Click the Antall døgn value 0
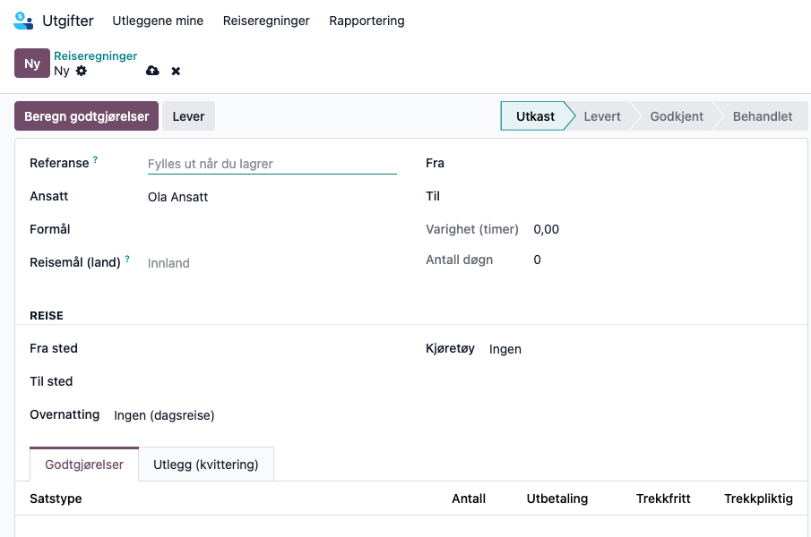 [x=538, y=260]
